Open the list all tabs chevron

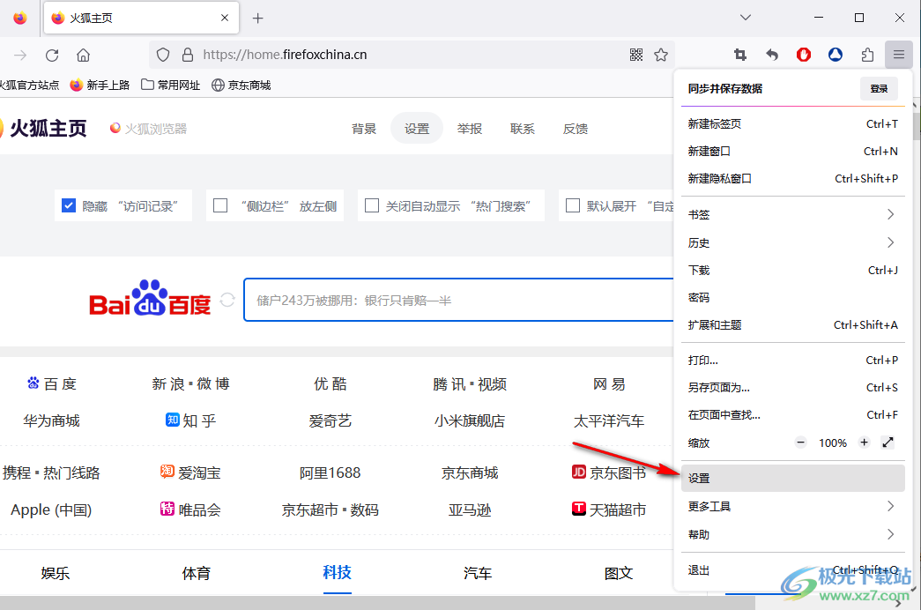pos(746,18)
